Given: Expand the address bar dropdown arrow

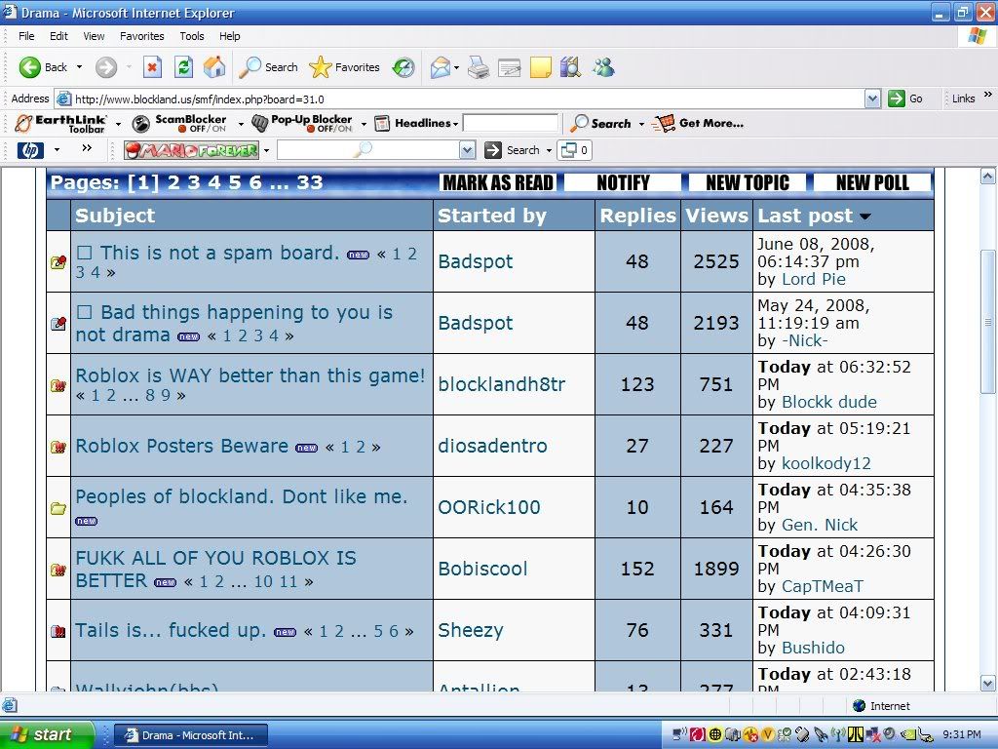Looking at the screenshot, I should click(x=872, y=99).
